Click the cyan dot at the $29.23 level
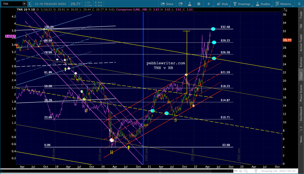The image size is (304, 174). 214,42
